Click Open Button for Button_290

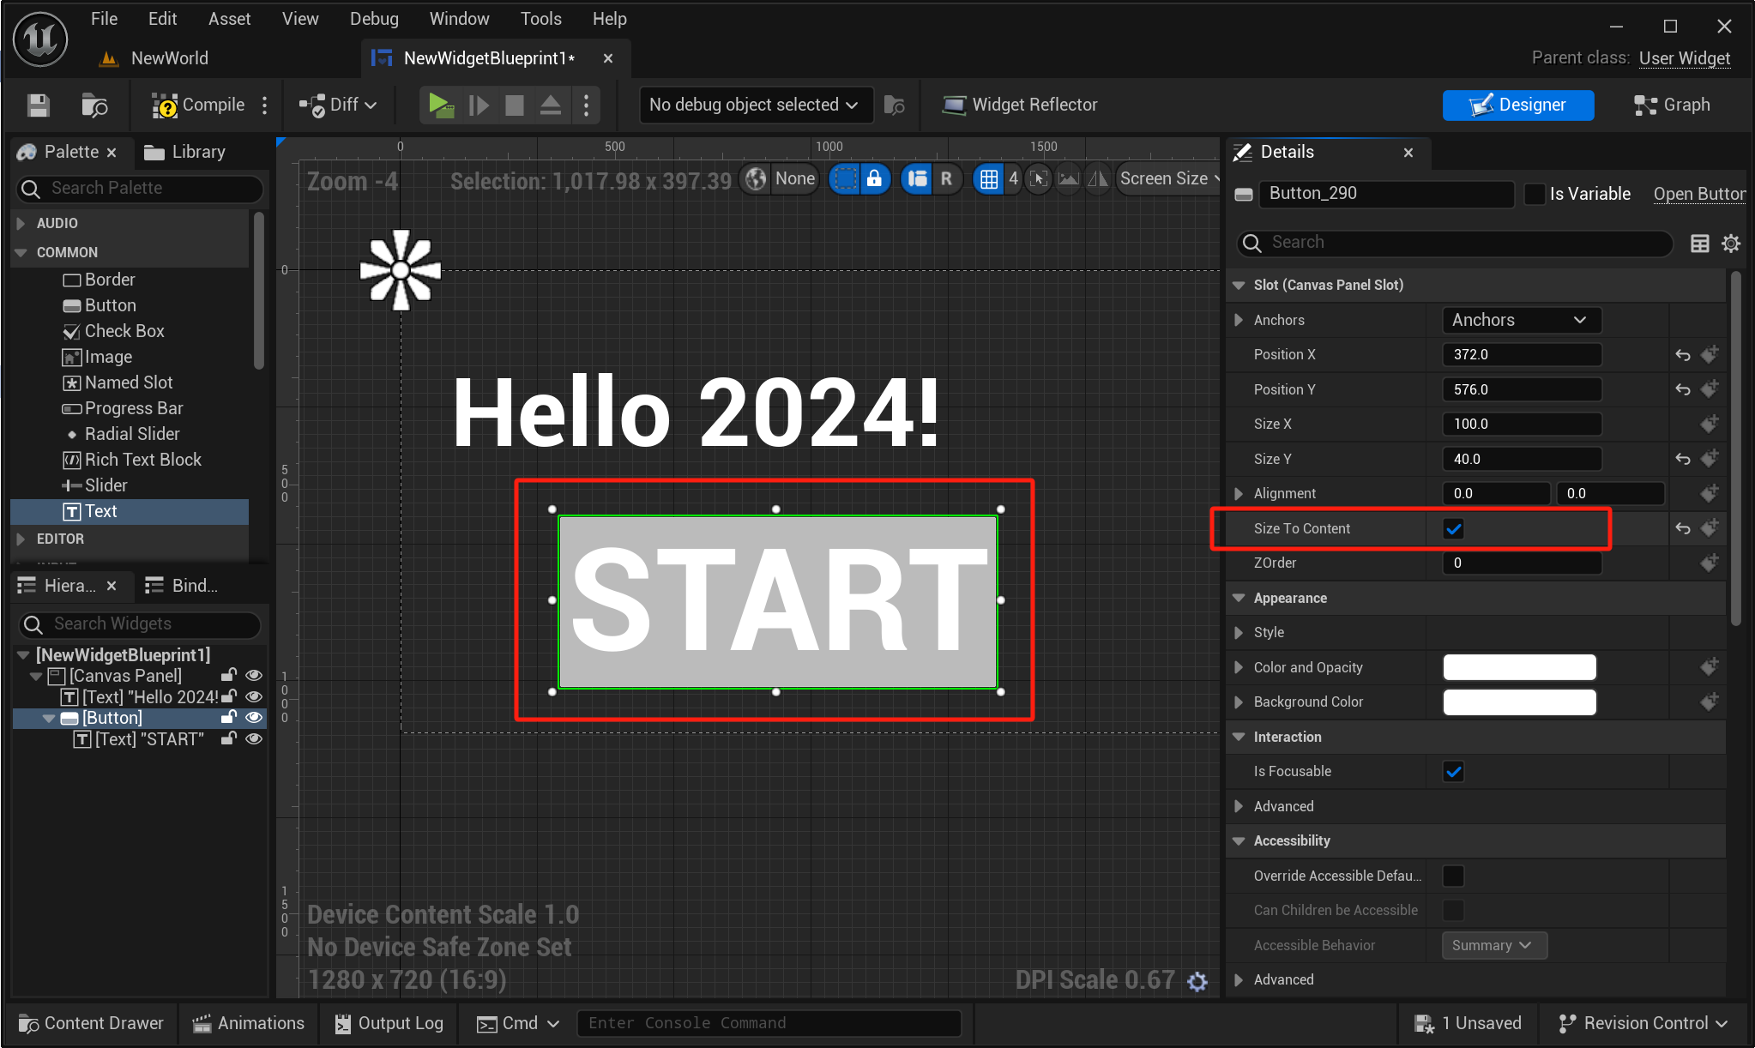click(1699, 192)
